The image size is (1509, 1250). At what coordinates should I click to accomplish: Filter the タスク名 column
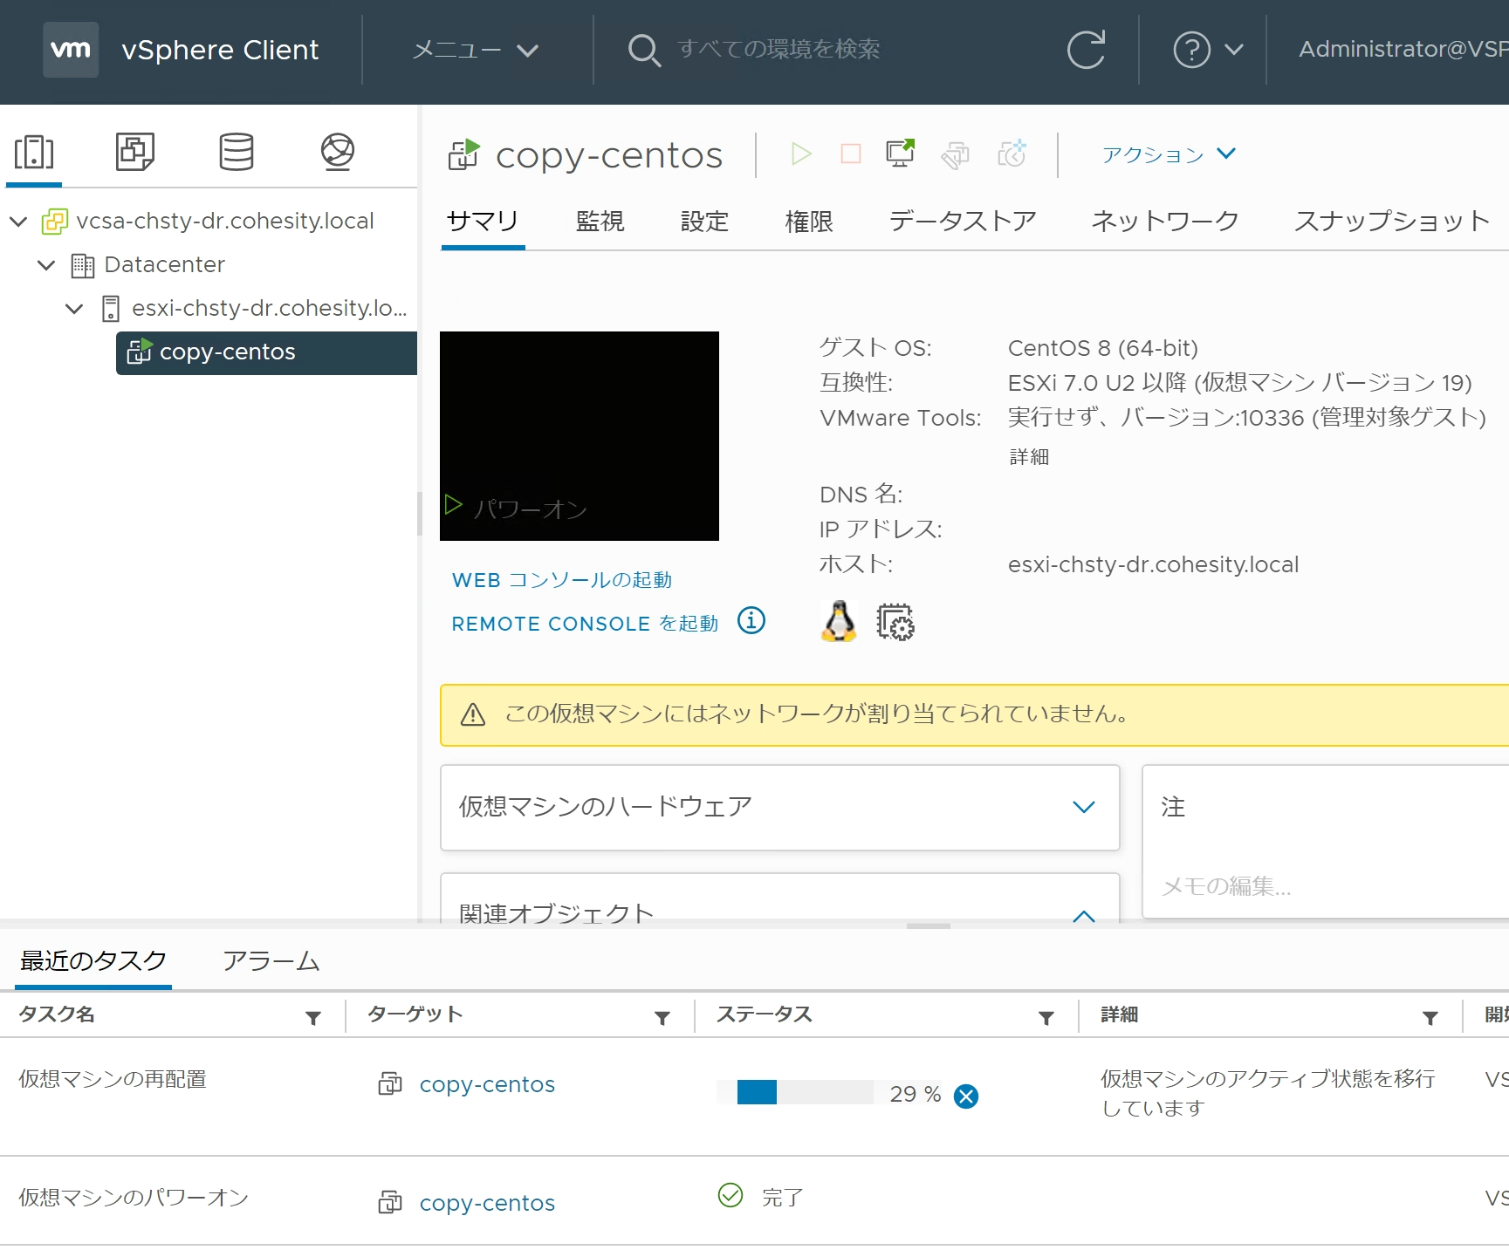(313, 1017)
